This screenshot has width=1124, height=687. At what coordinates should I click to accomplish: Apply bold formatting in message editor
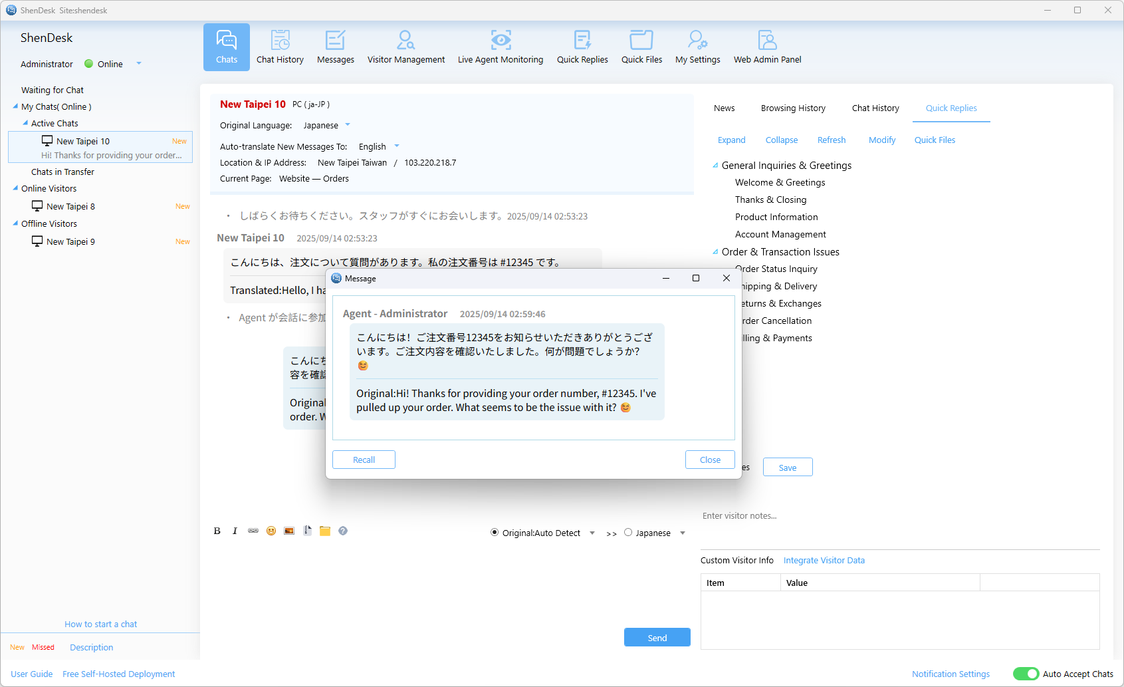click(x=217, y=531)
